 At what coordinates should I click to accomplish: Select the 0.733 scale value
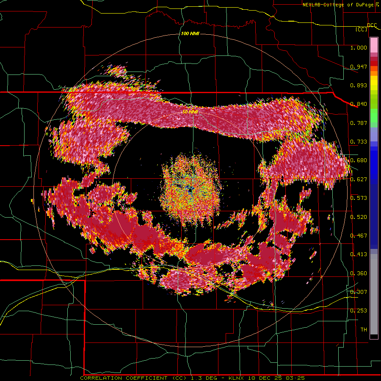tap(359, 142)
